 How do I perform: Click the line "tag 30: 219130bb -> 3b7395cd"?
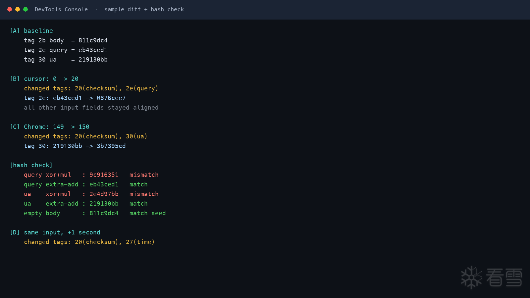click(75, 146)
